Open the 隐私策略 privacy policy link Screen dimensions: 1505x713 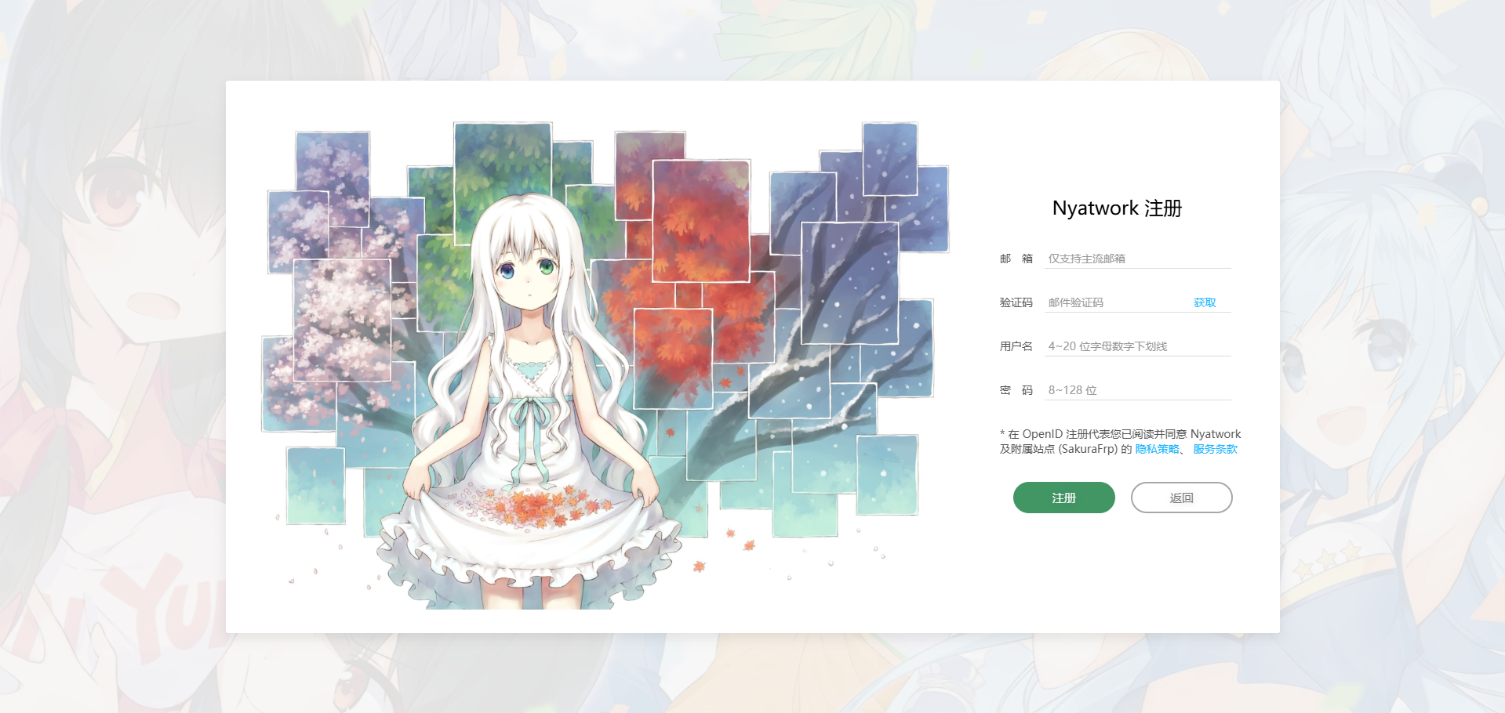tap(1158, 449)
